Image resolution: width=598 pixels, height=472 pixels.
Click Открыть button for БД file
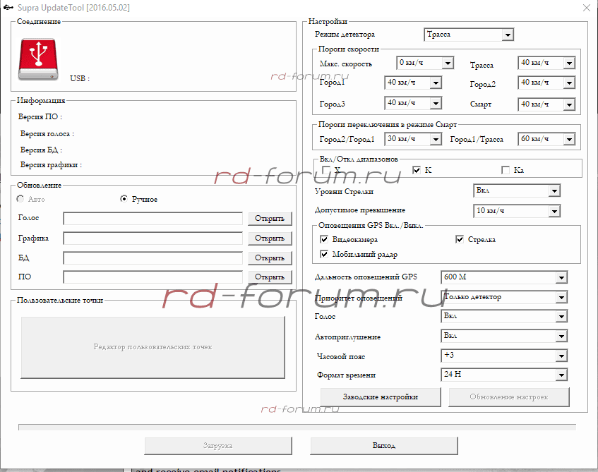coord(270,258)
